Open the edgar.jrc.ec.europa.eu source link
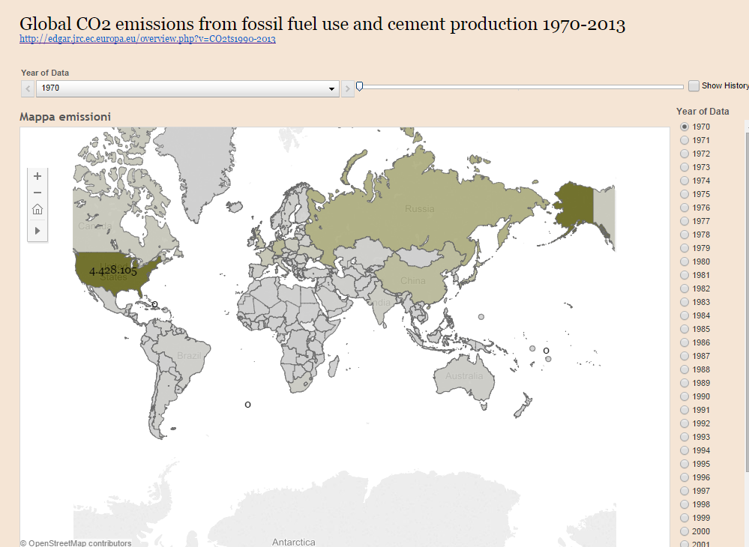749x547 pixels. click(147, 39)
